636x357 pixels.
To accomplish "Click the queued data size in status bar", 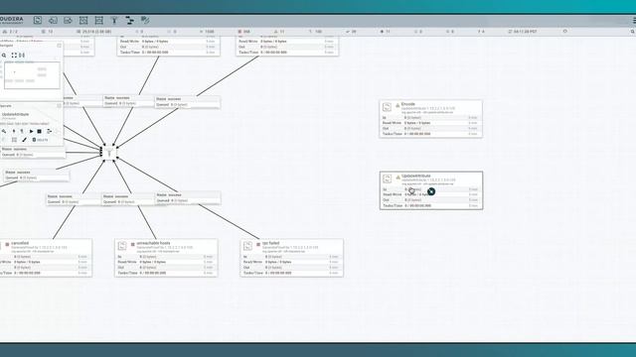I will click(x=93, y=31).
